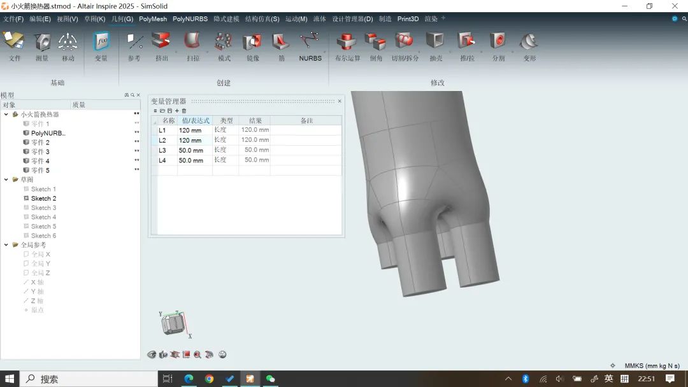Click the 倒角 (Fillet) tool icon

(x=376, y=43)
